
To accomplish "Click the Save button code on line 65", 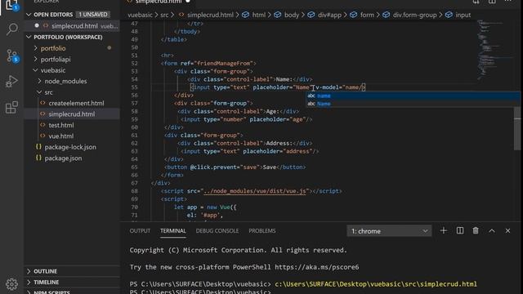I will [235, 167].
